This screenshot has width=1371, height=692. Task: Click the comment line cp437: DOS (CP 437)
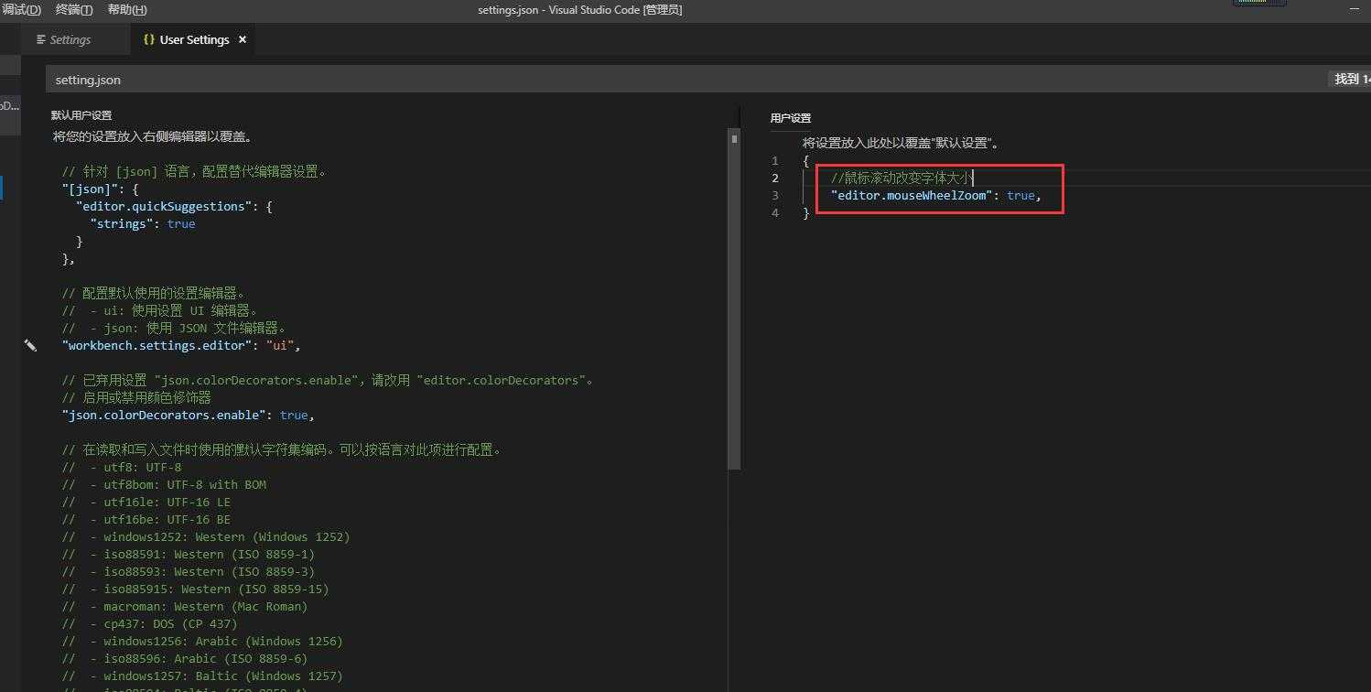pos(149,623)
